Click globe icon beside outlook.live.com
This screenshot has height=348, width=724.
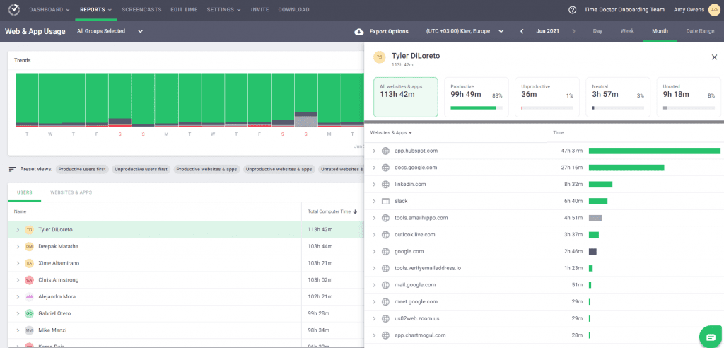(x=385, y=235)
